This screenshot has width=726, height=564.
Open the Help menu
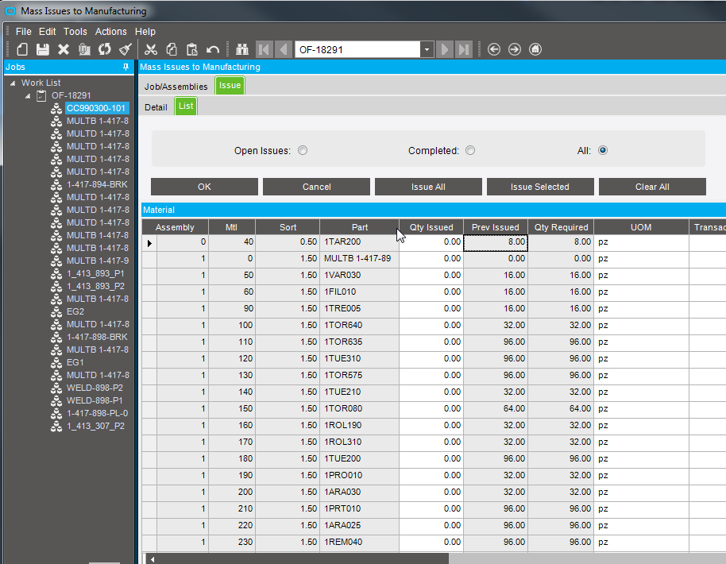145,32
